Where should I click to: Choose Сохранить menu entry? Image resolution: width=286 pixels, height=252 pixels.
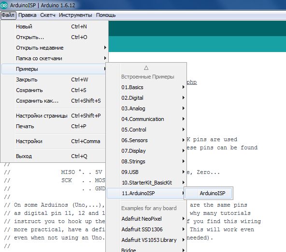(54, 90)
